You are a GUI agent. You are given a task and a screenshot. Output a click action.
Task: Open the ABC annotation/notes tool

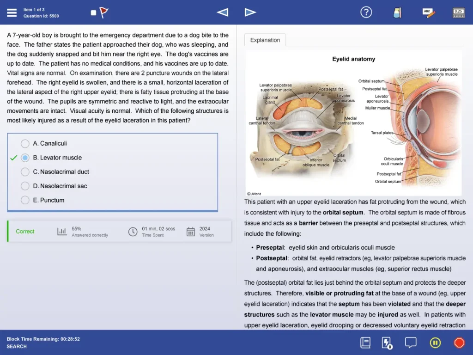428,12
